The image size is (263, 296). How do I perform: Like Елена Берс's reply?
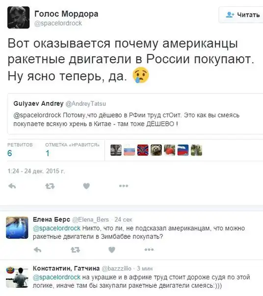pos(112,250)
